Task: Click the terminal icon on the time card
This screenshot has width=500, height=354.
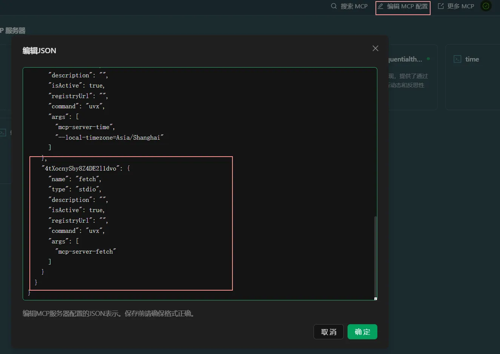Action: coord(457,59)
